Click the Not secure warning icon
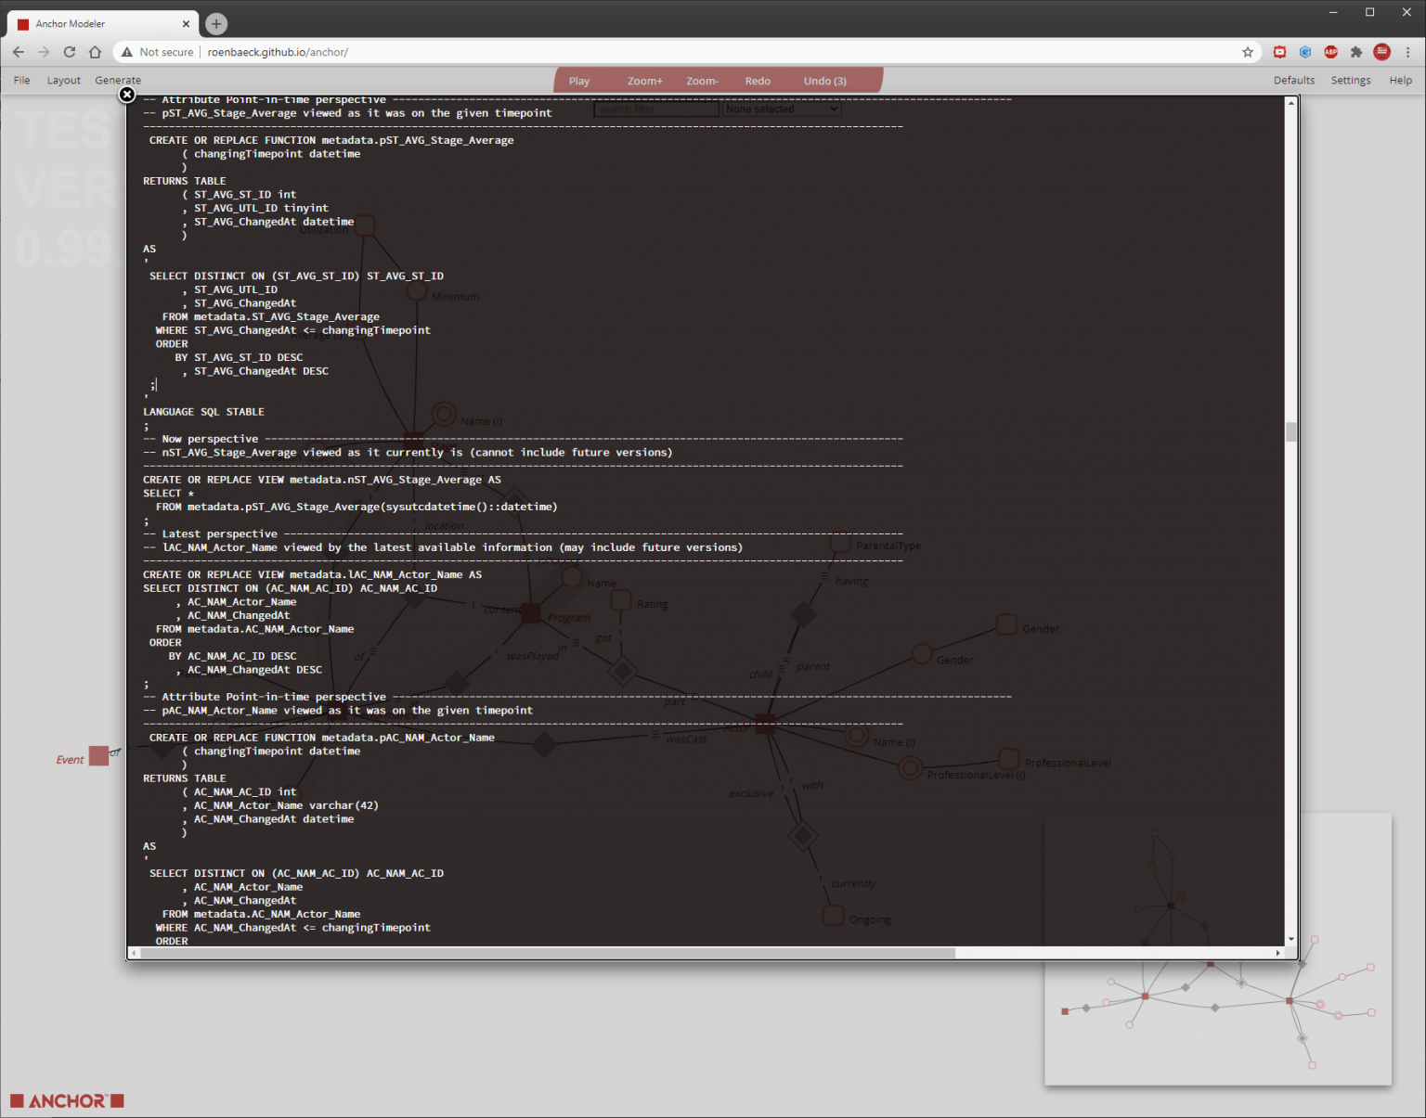Screen dimensions: 1426x1118 [127, 52]
